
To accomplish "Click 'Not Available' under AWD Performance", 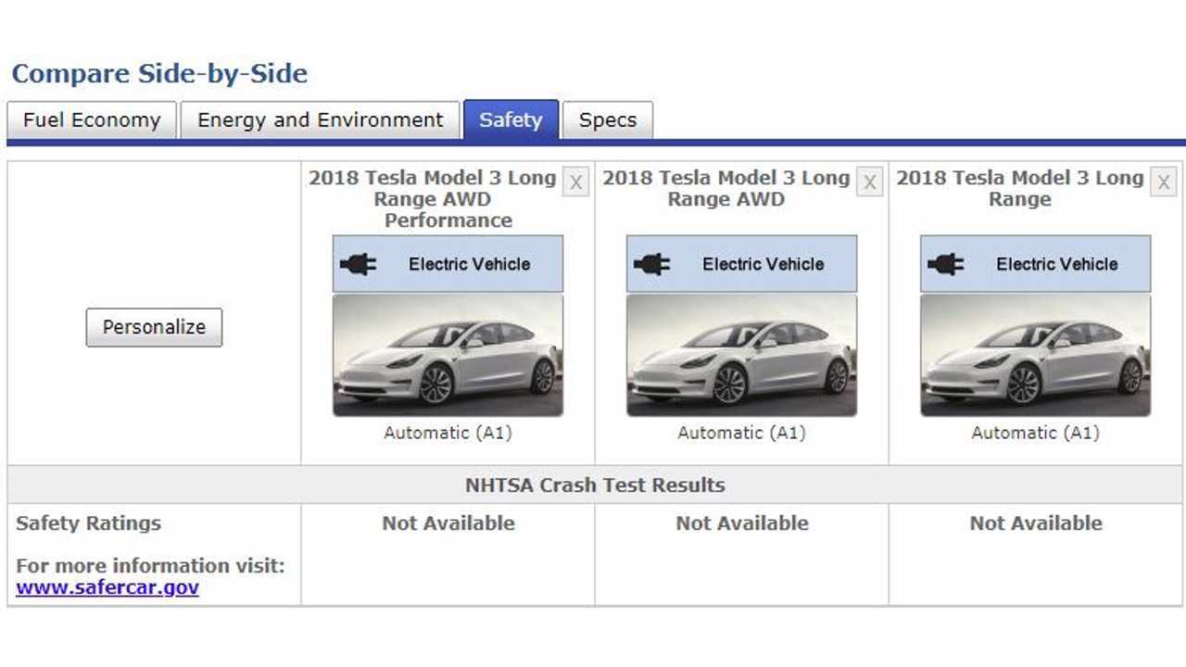I will pyautogui.click(x=448, y=523).
